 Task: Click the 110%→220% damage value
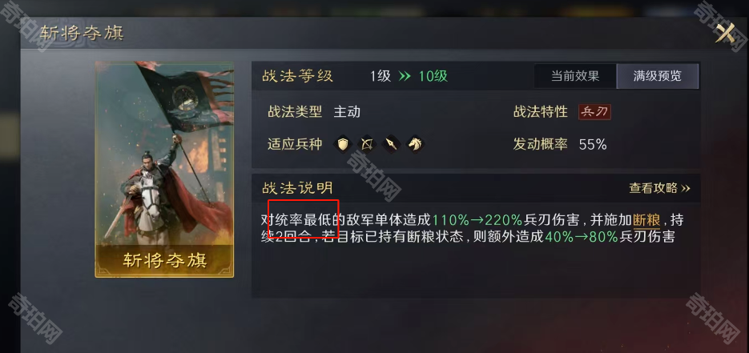[477, 220]
